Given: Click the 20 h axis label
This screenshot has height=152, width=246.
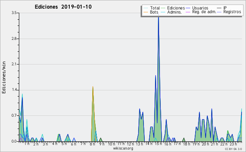Looking at the screenshot, I should click(205, 144).
